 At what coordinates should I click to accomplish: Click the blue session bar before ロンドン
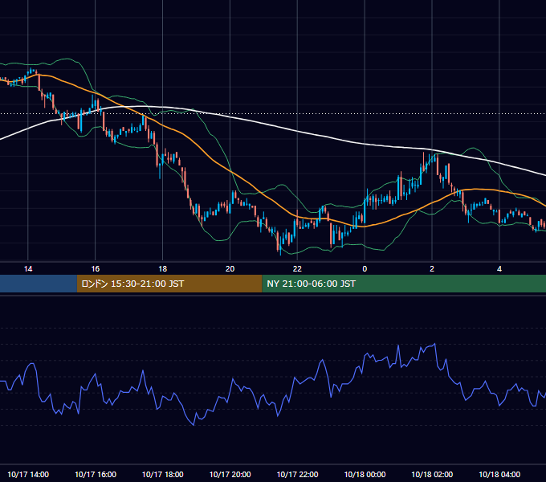[x=39, y=284]
